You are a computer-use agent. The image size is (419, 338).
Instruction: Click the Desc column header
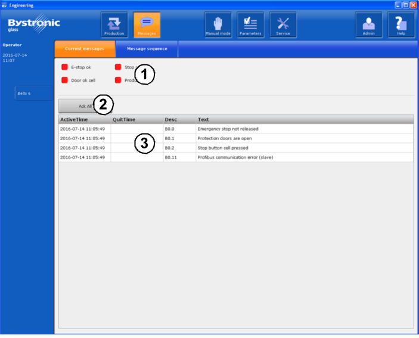click(x=179, y=120)
